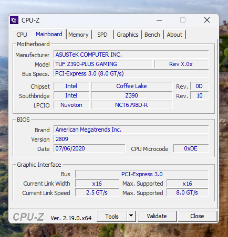Viewport: 228px width, 237px height.
Task: Click the Chipset vendor Intel field
Action: [x=71, y=86]
